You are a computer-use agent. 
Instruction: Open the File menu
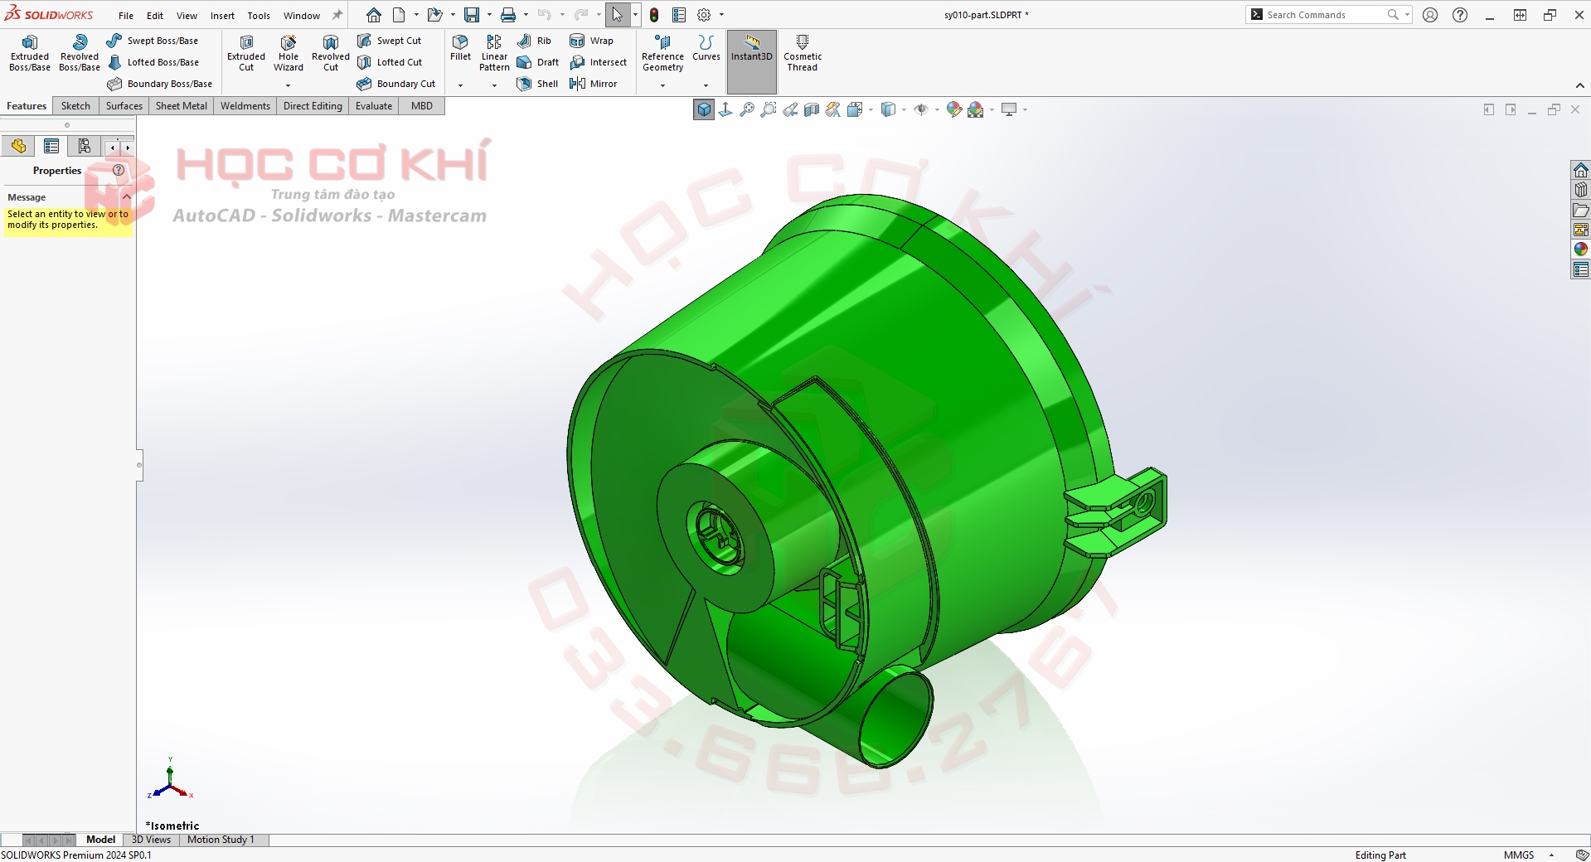pos(126,16)
